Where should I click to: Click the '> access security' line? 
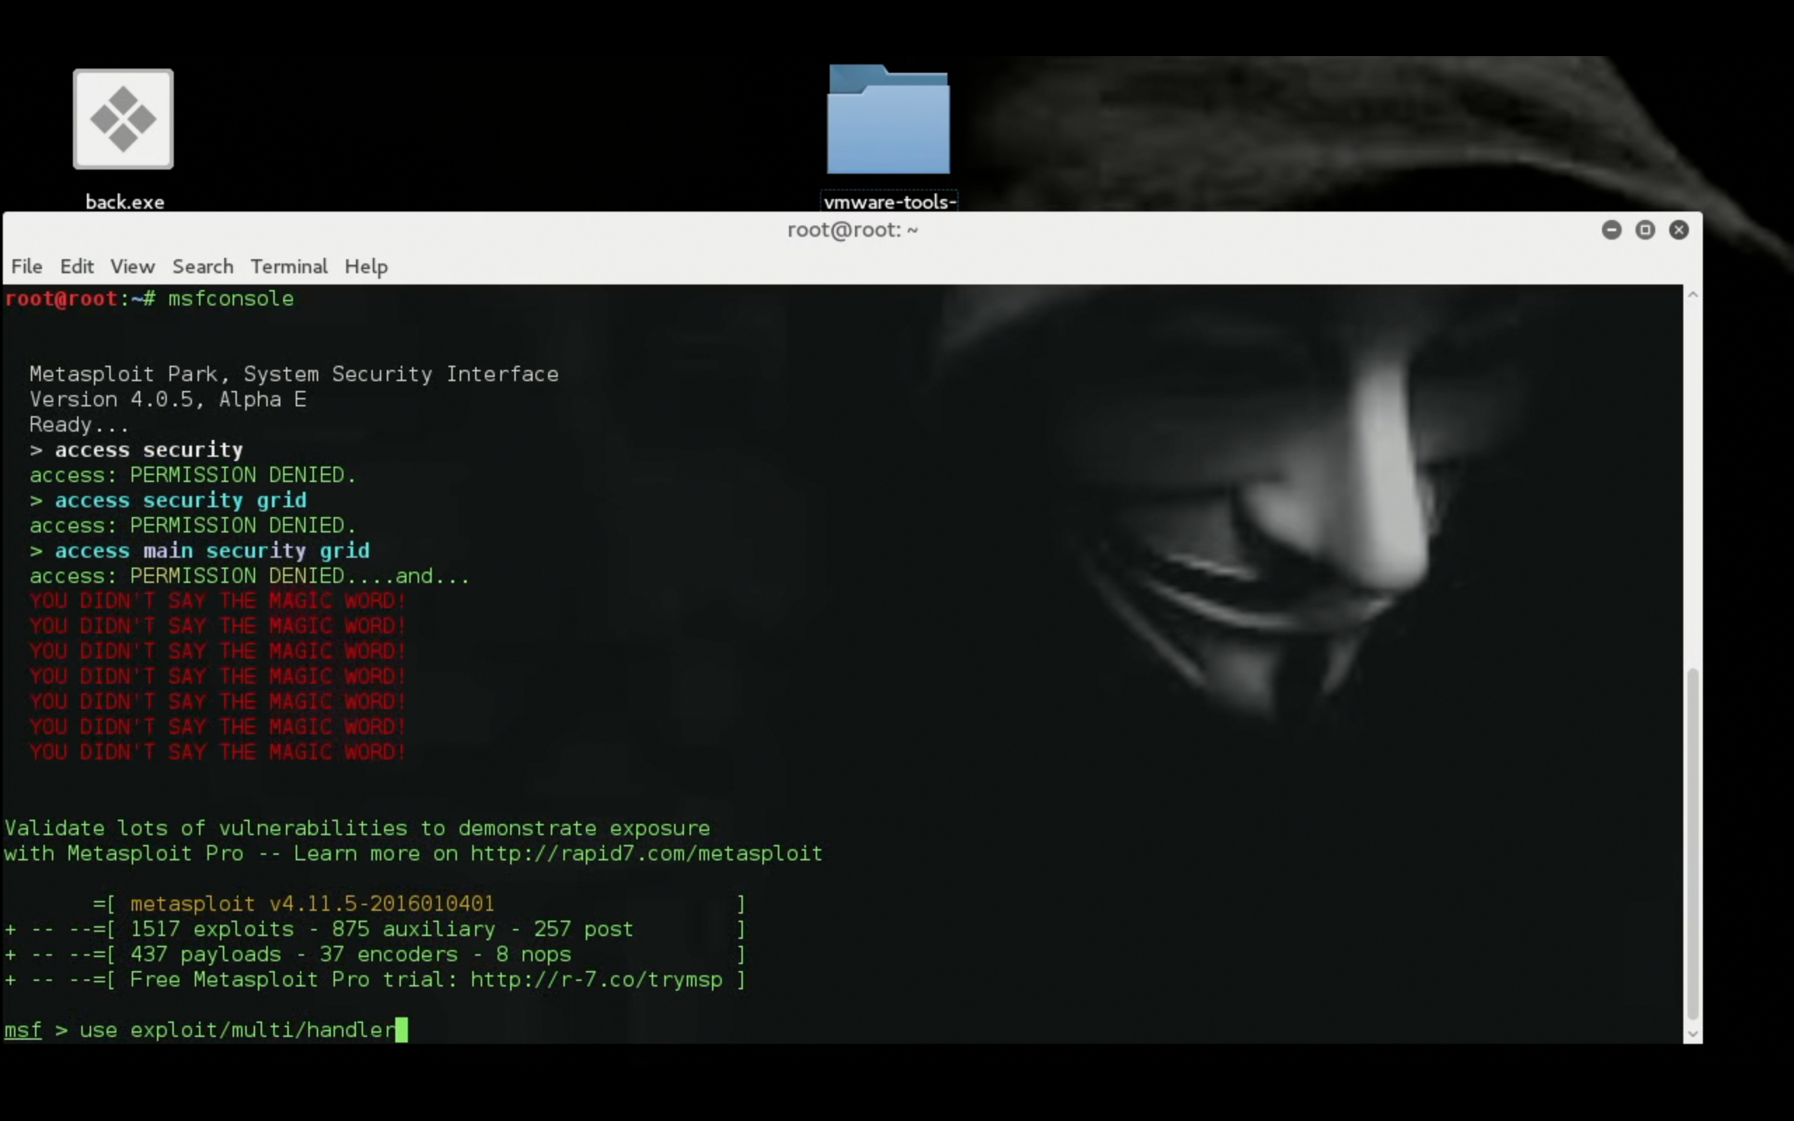tap(137, 450)
